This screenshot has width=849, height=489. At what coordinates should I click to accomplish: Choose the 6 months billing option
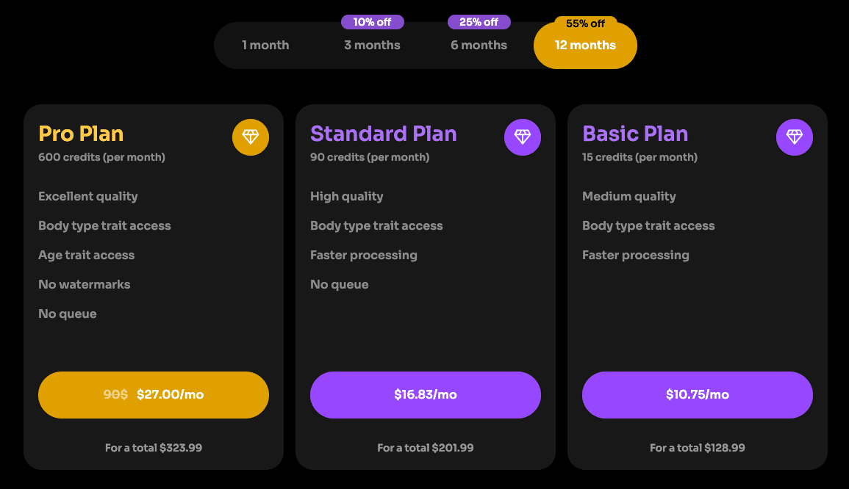pos(479,46)
